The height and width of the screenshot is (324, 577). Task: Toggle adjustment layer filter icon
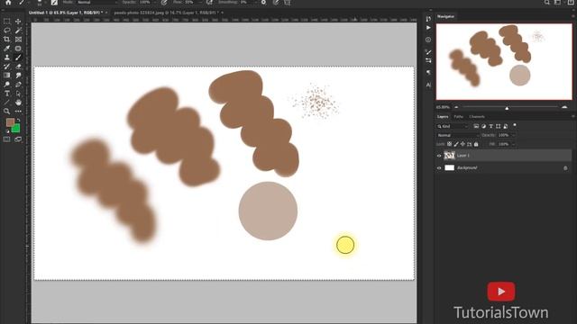tap(483, 126)
